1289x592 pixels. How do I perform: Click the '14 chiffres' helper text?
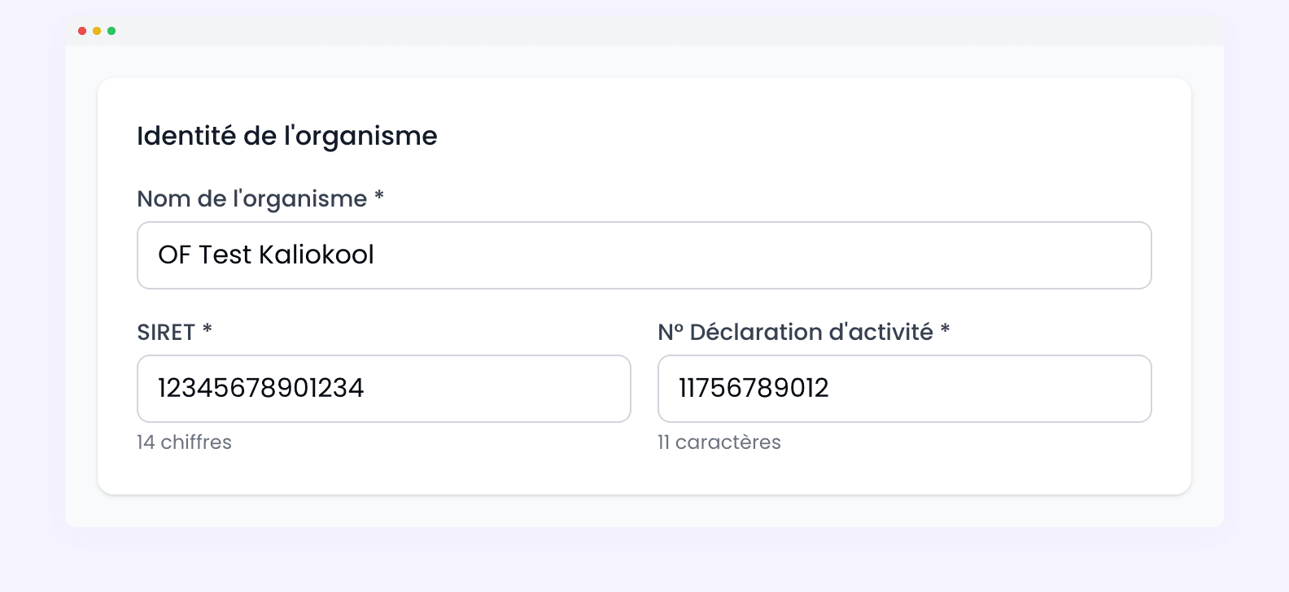pos(184,442)
